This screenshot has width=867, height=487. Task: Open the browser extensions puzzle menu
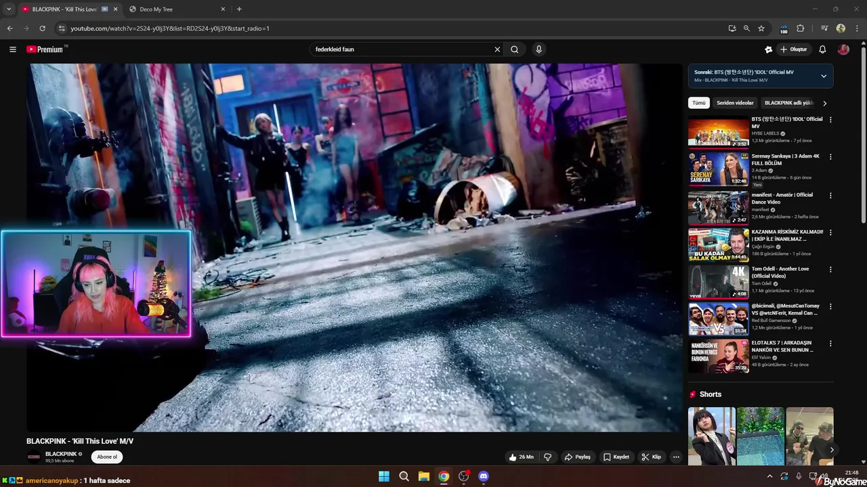(x=800, y=28)
